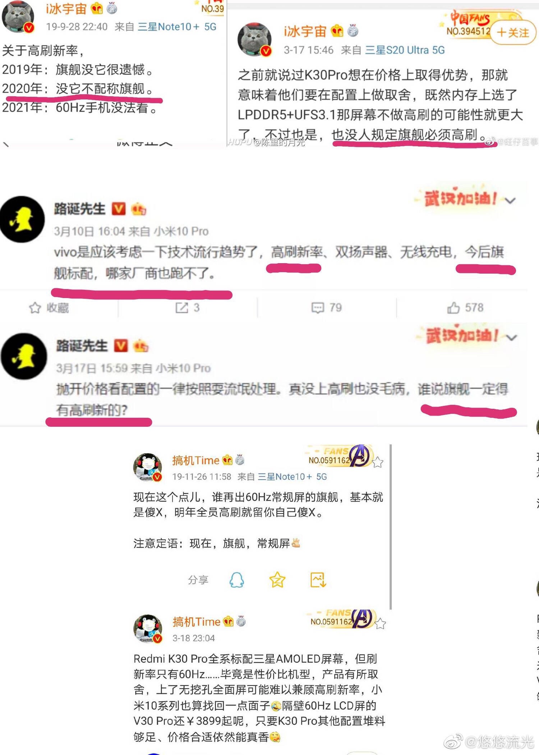Open 三星Note10+ 5G link under i冰宇宙
Viewport: 539px width, 755px height.
[177, 27]
